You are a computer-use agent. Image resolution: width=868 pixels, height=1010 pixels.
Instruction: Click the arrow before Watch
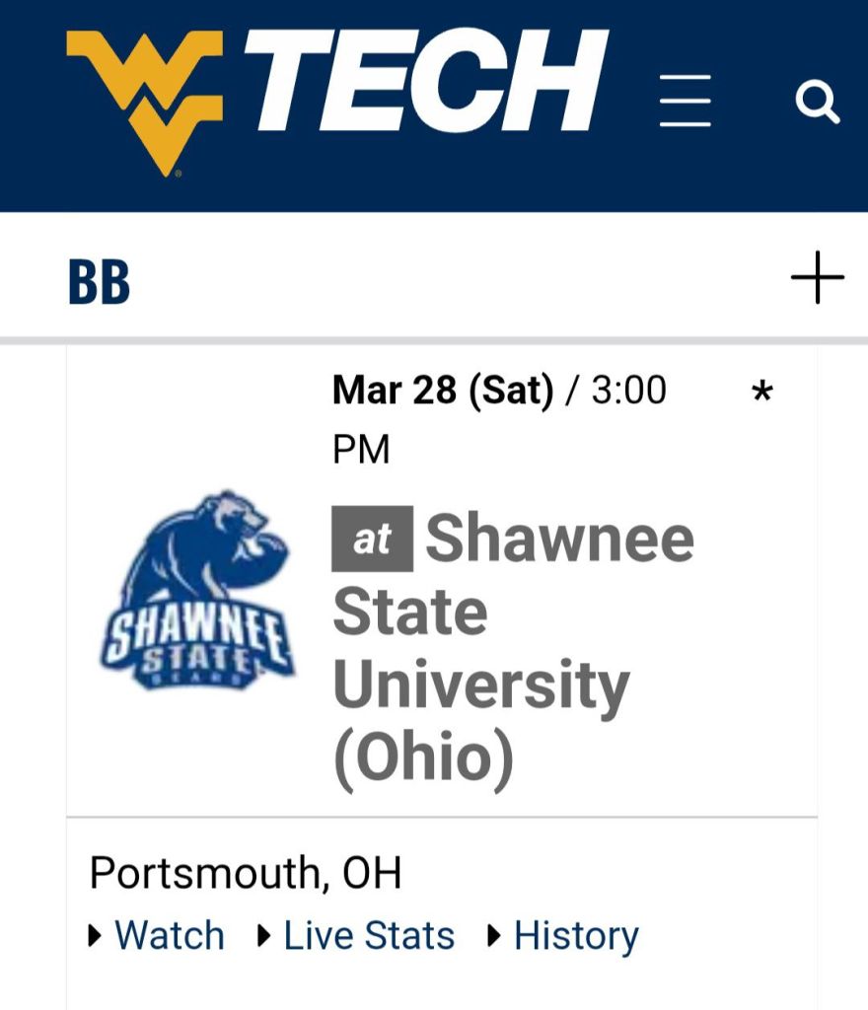point(96,936)
